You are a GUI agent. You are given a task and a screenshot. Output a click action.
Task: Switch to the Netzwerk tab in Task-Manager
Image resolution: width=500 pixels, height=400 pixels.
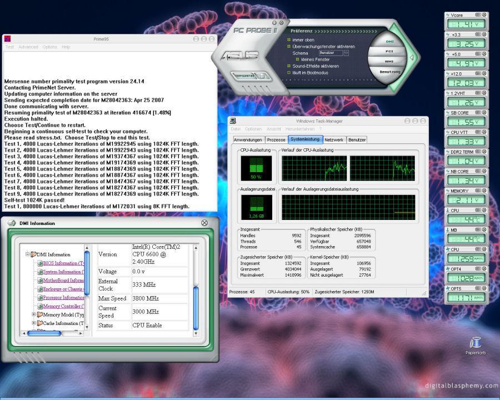point(334,139)
